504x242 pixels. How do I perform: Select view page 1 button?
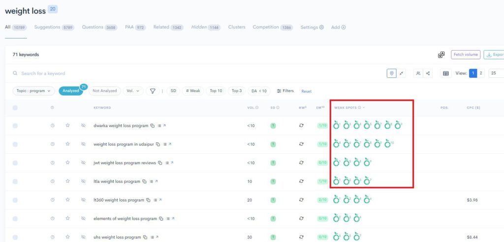tap(473, 73)
